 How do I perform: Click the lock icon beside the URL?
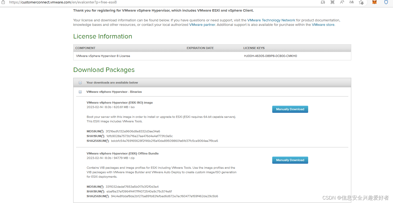[x=3, y=2]
